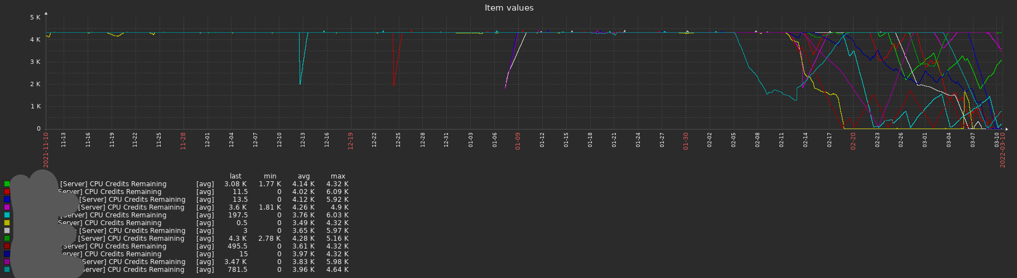Click the 01-21 date label on the x-axis

[x=614, y=140]
